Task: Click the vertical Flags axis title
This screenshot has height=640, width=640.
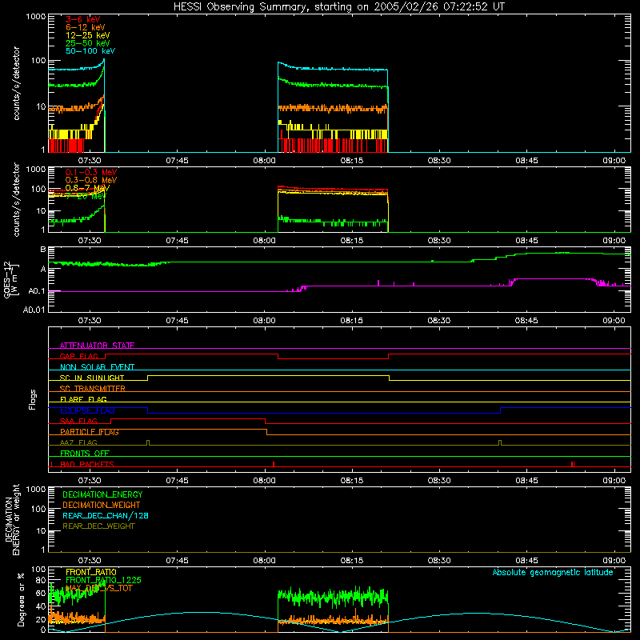Action: [33, 399]
